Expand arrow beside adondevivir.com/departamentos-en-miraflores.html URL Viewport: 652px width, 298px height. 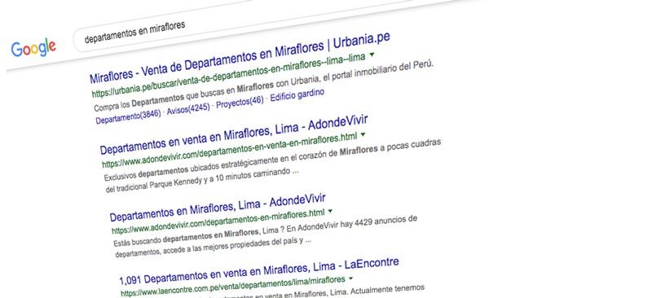[x=330, y=211]
